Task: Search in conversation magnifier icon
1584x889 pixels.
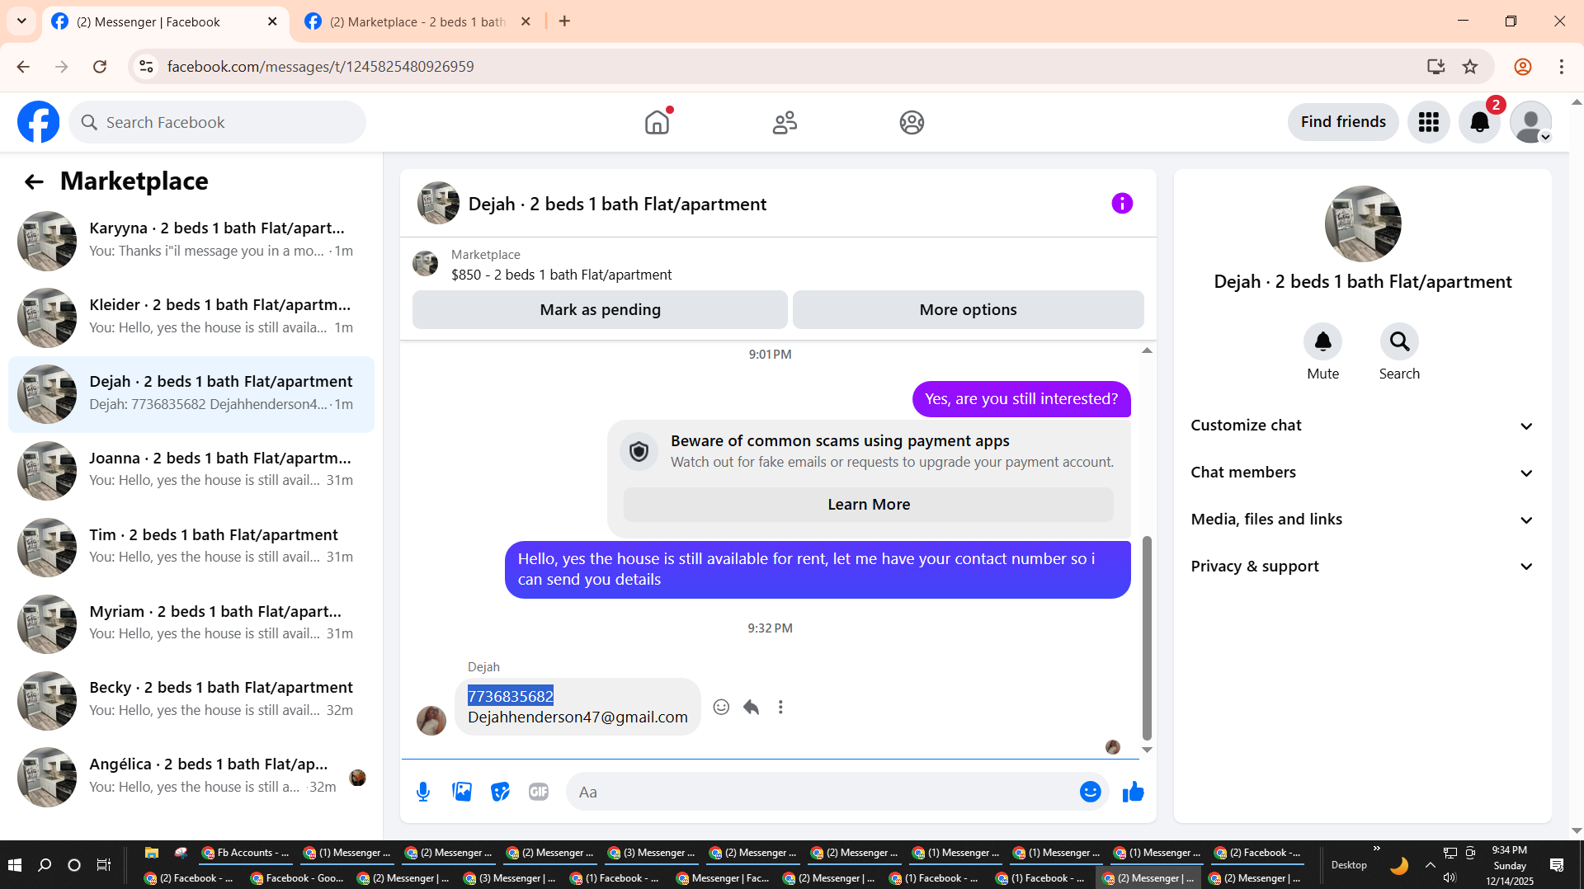Action: tap(1399, 341)
